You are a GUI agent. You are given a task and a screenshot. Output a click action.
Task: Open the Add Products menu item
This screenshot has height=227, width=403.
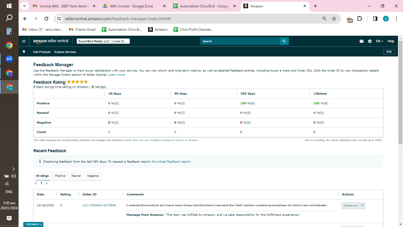pos(42,52)
